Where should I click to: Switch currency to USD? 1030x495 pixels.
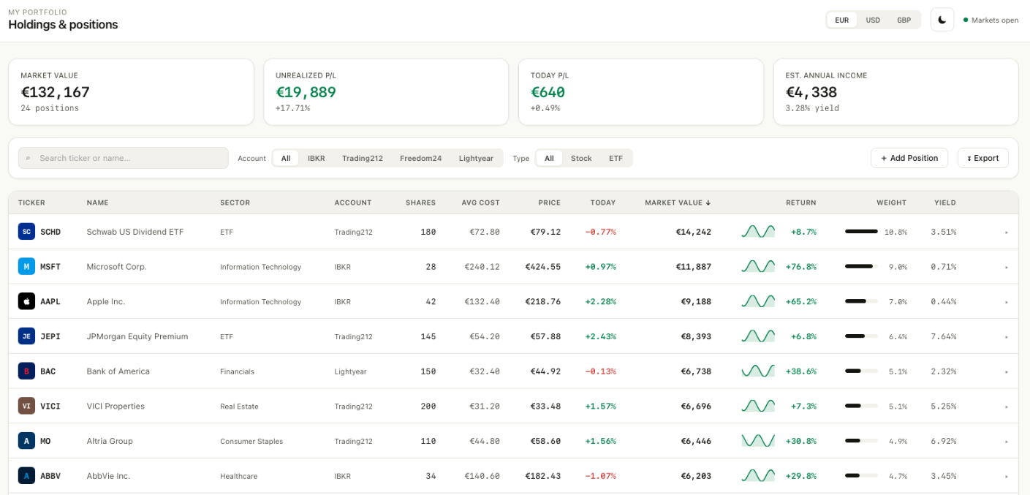pos(872,20)
